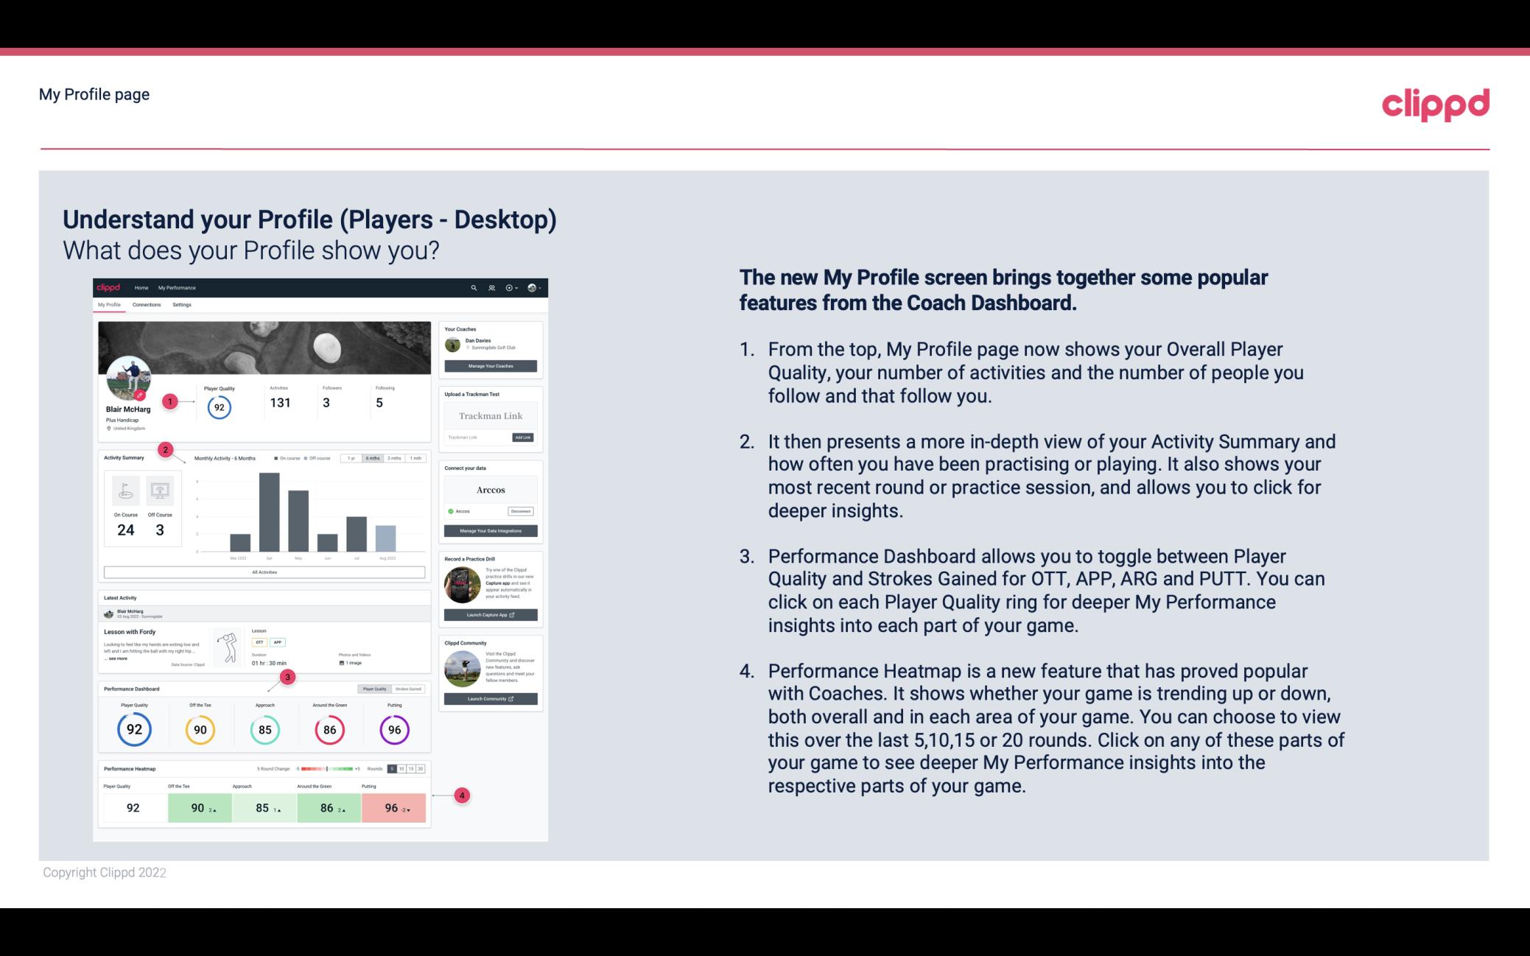1530x956 pixels.
Task: Toggle Strokes Gained view in Performance Dashboard
Action: point(412,689)
